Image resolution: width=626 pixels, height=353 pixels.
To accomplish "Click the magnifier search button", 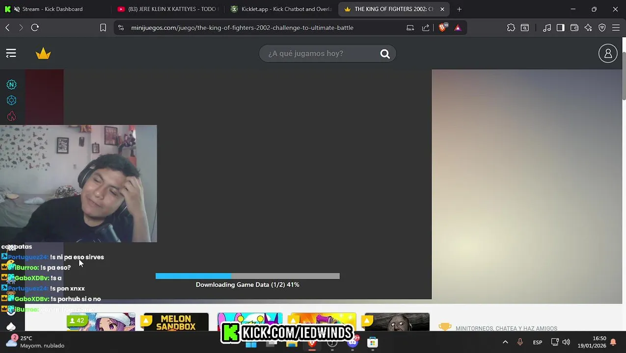I will pos(385,54).
